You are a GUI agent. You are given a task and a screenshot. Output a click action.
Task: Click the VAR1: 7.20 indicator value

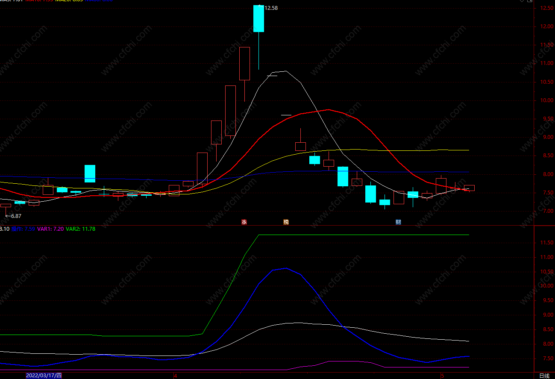tap(50, 229)
